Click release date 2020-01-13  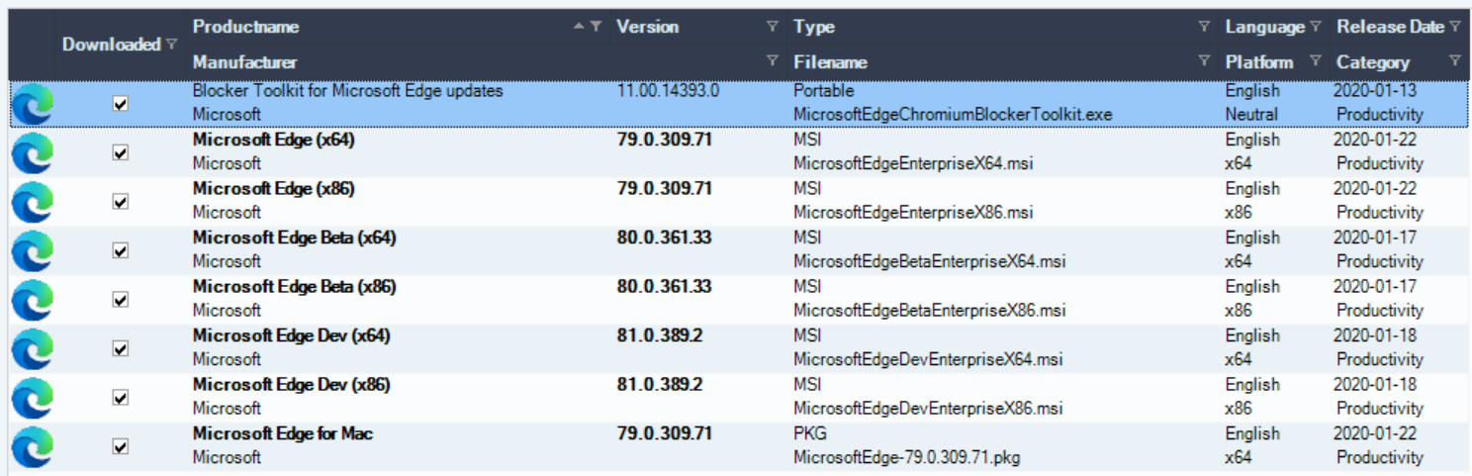(x=1375, y=91)
